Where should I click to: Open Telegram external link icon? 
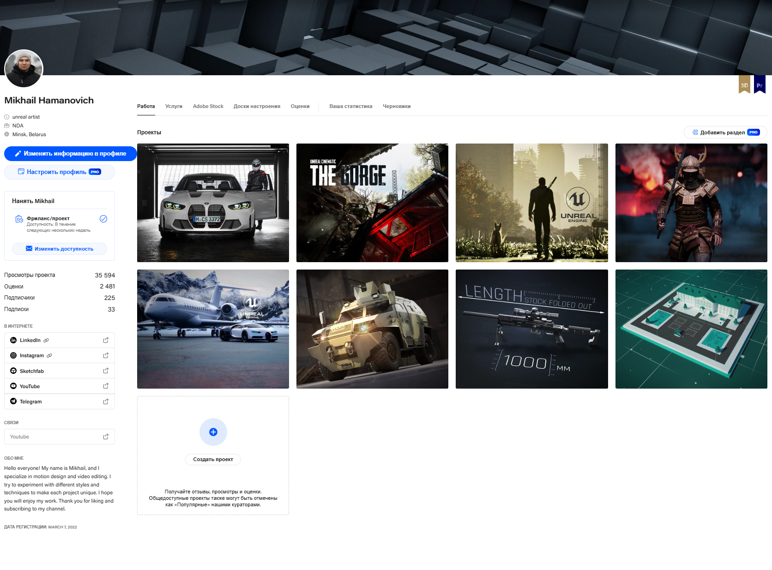click(106, 402)
